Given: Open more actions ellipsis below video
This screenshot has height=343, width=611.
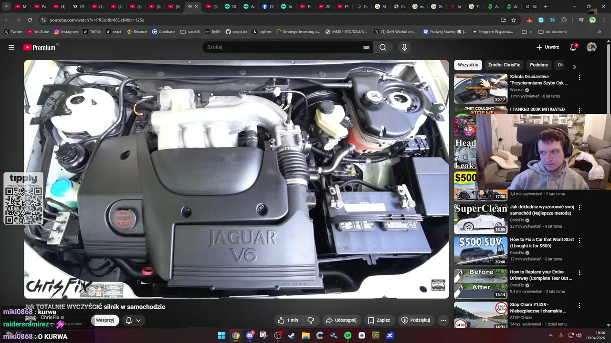Looking at the screenshot, I should coord(443,320).
